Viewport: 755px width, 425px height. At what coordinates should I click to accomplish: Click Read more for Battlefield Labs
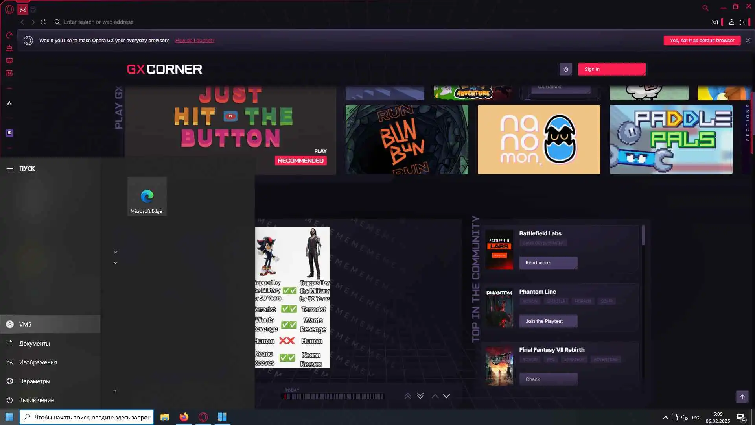pos(548,263)
